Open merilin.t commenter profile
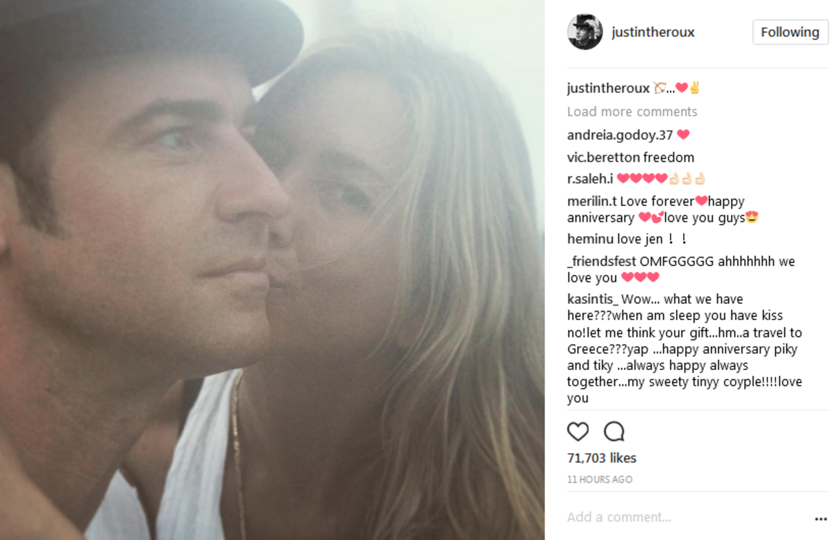 tap(592, 201)
